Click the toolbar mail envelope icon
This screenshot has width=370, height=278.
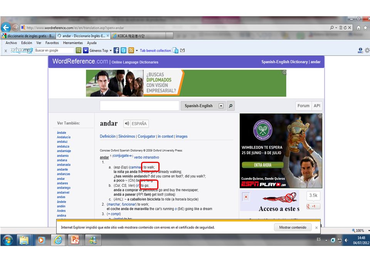(x=182, y=50)
